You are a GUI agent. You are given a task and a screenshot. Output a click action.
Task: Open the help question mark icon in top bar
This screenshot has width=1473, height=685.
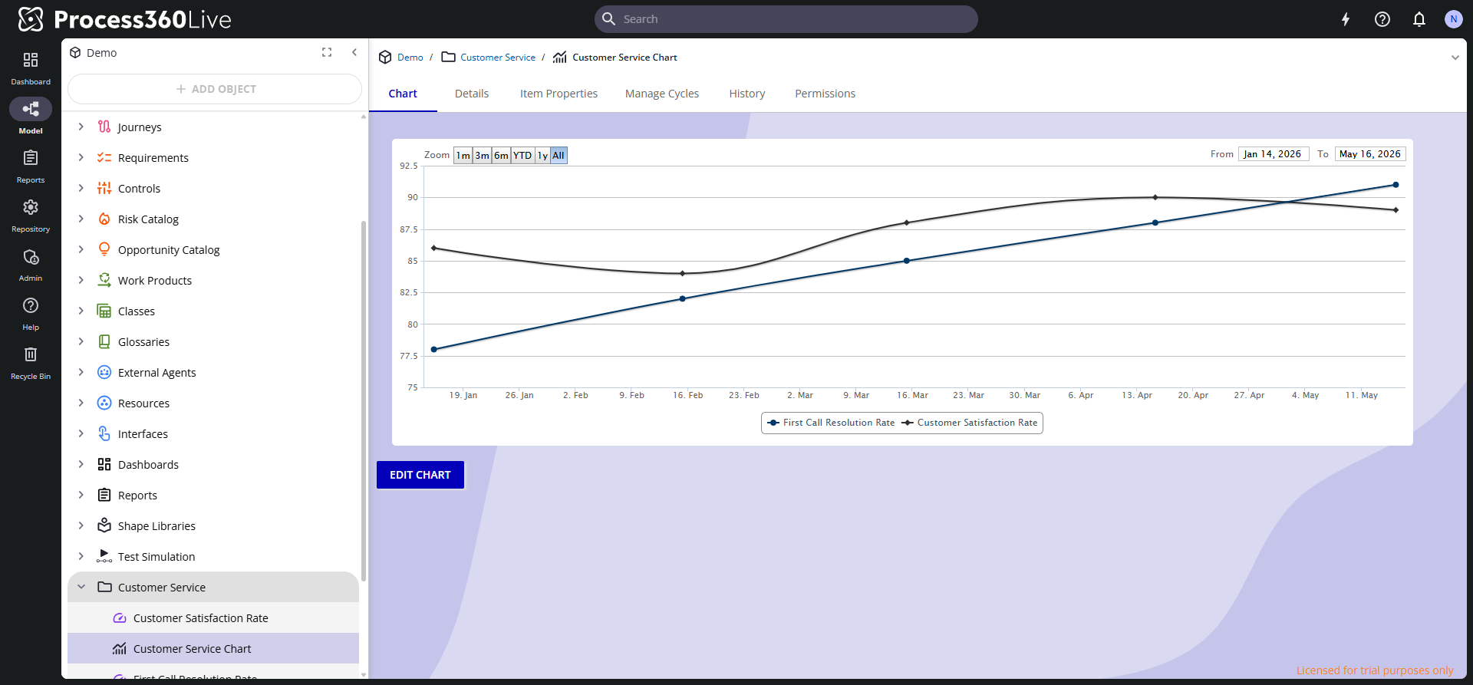pyautogui.click(x=1382, y=19)
